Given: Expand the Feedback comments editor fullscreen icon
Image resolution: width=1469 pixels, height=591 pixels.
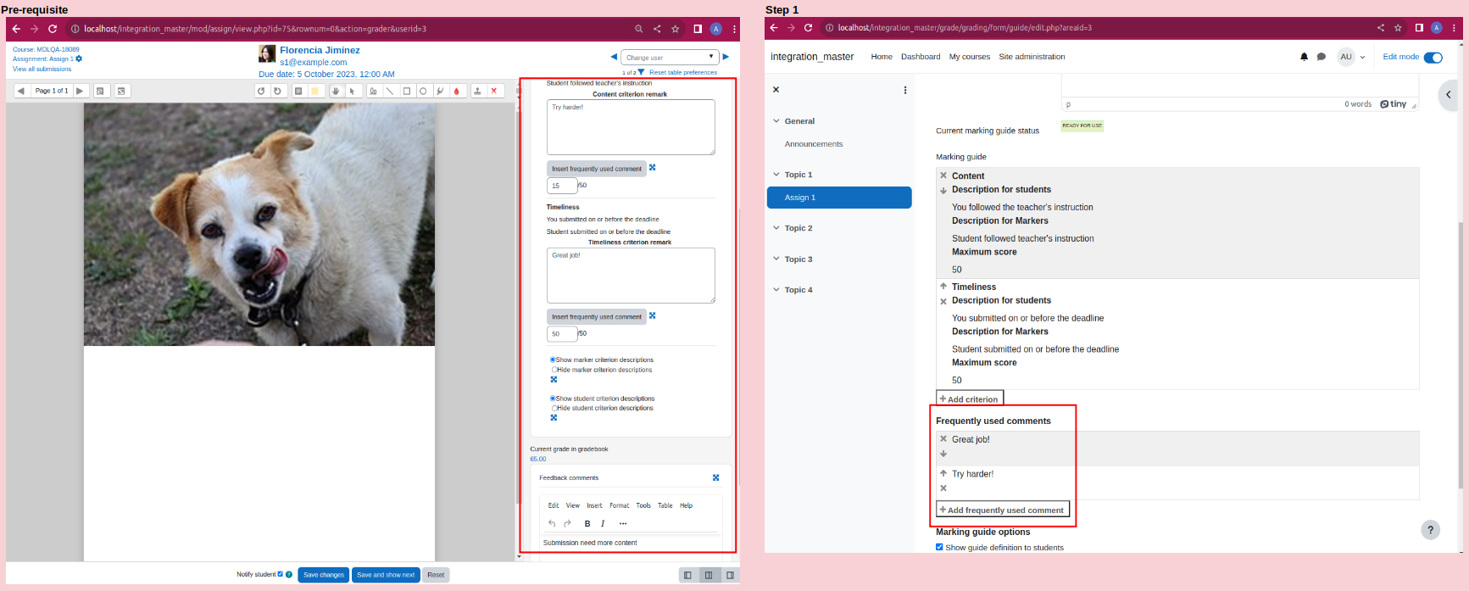Looking at the screenshot, I should [x=715, y=477].
